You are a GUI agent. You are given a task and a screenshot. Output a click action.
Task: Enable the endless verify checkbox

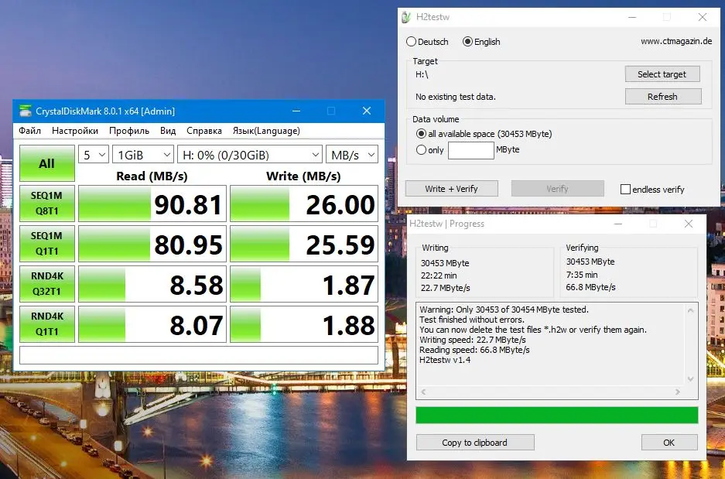[x=625, y=189]
